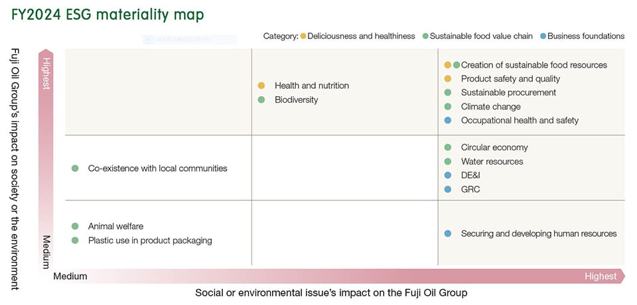637x305 pixels.
Task: Click 'Circular economy' item
Action: (x=494, y=147)
